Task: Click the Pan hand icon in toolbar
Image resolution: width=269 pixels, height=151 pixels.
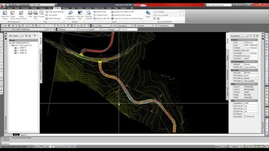Action: (x=55, y=26)
